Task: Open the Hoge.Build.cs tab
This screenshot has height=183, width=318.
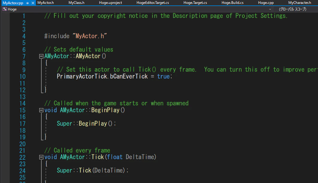Action: click(233, 3)
